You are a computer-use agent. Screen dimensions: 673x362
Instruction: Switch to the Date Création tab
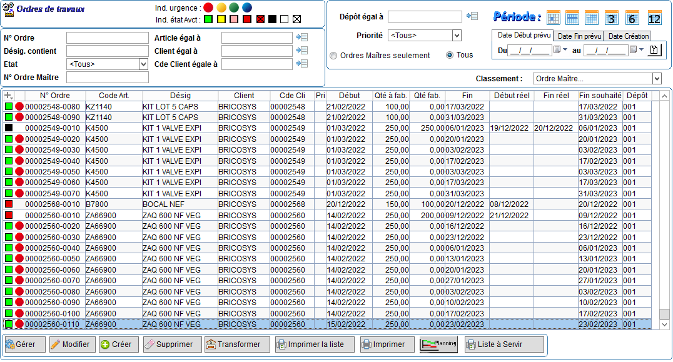click(x=629, y=36)
